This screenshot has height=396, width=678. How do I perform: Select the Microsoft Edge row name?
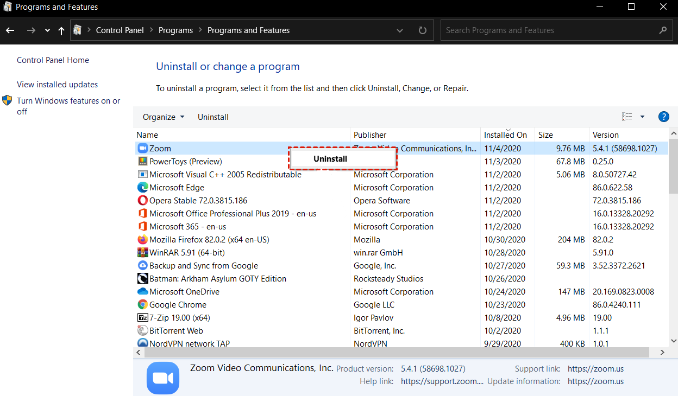pyautogui.click(x=177, y=188)
